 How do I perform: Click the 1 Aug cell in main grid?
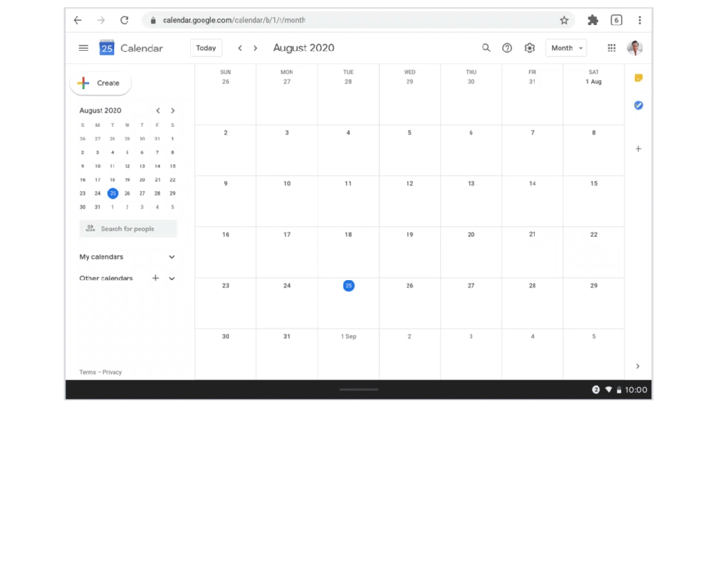(x=593, y=82)
